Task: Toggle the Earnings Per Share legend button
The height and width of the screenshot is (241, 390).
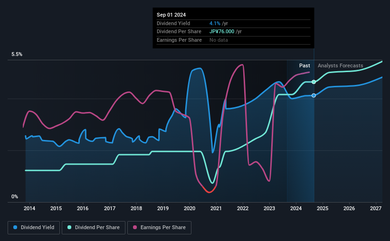Action: pyautogui.click(x=159, y=228)
